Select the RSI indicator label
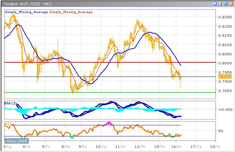235x152 pixels. click(7, 123)
